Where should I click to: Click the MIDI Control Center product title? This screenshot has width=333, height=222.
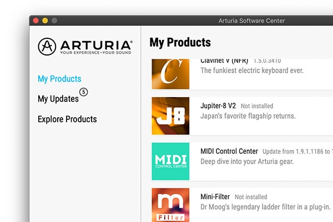(229, 152)
